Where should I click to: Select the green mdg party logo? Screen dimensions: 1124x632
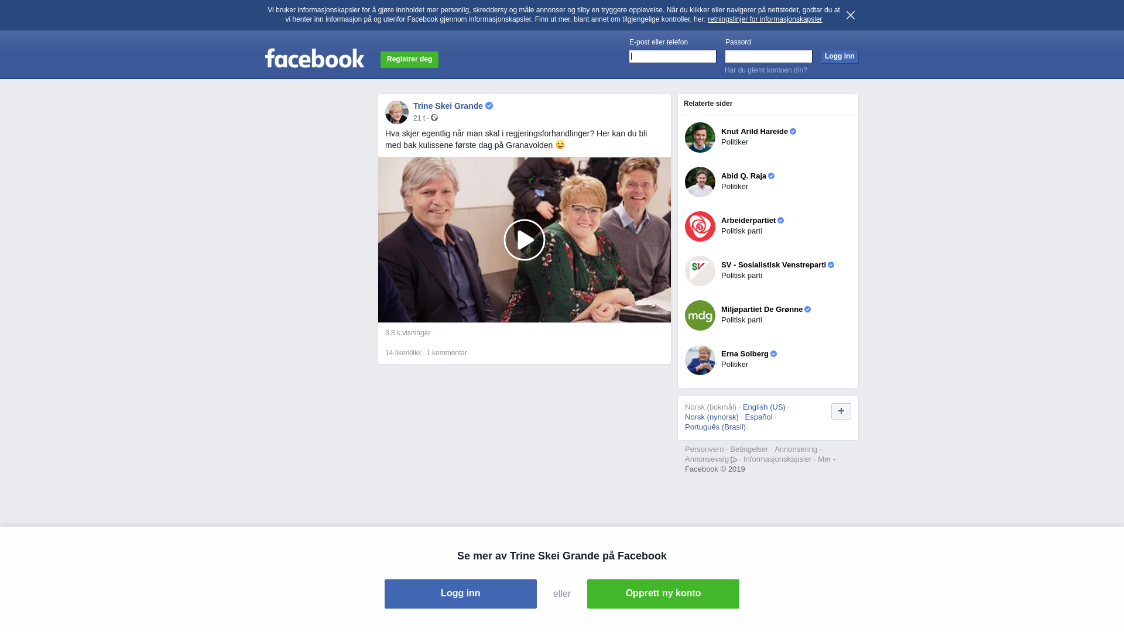coord(700,315)
